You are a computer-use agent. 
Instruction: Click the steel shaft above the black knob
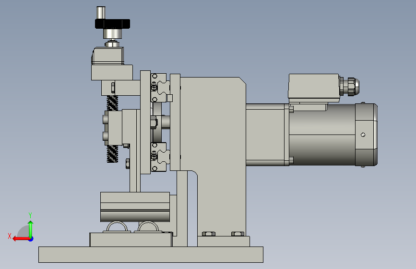[x=101, y=12]
